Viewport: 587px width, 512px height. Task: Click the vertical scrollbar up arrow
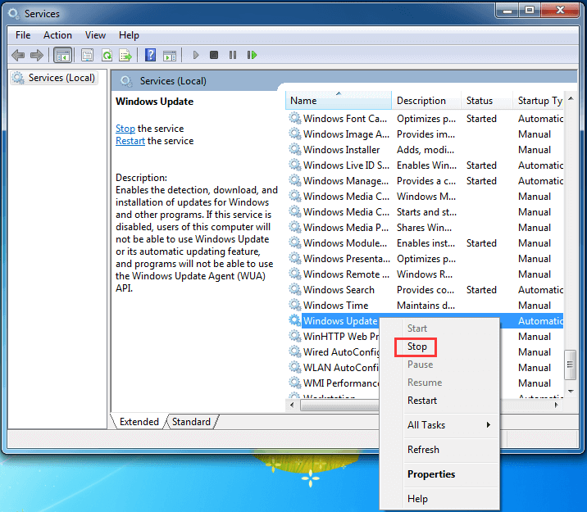click(571, 99)
